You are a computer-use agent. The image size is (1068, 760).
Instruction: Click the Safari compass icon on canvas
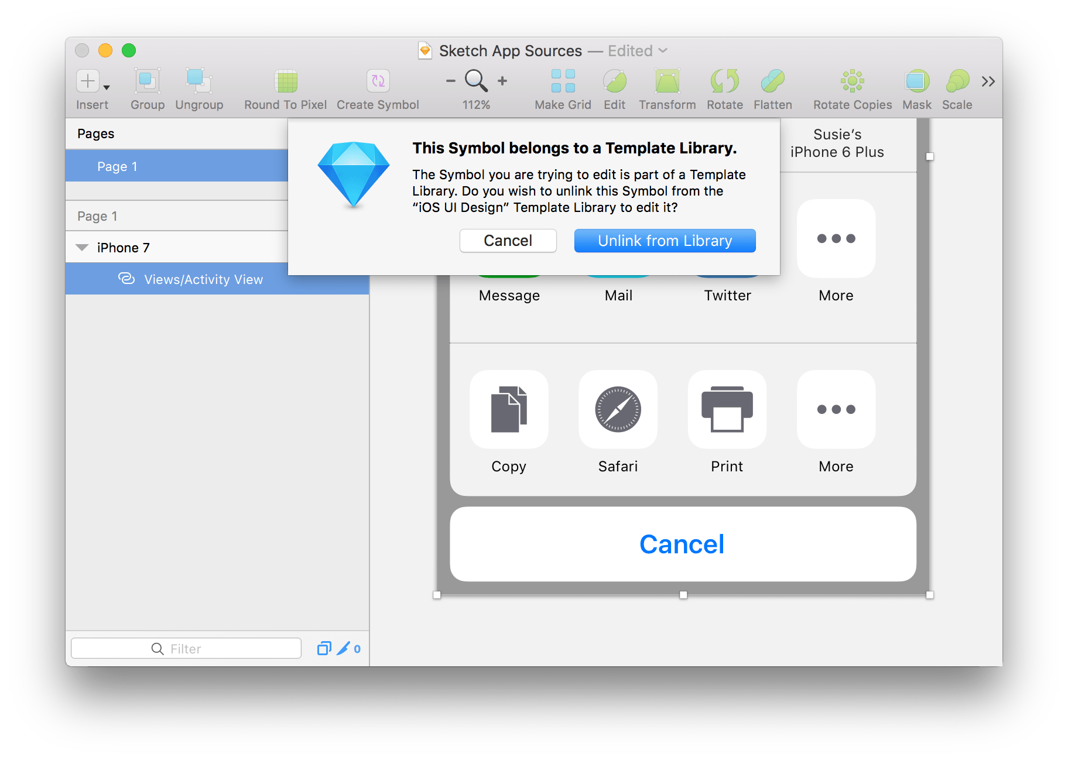click(x=618, y=409)
